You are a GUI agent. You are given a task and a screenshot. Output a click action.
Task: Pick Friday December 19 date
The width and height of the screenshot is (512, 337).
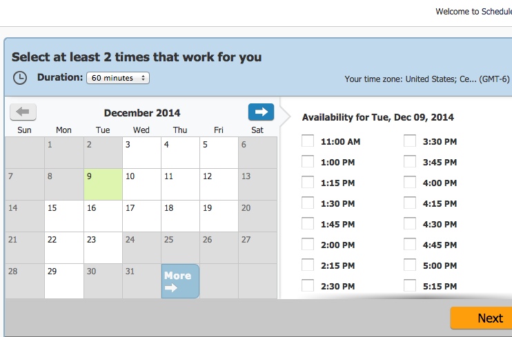219,216
